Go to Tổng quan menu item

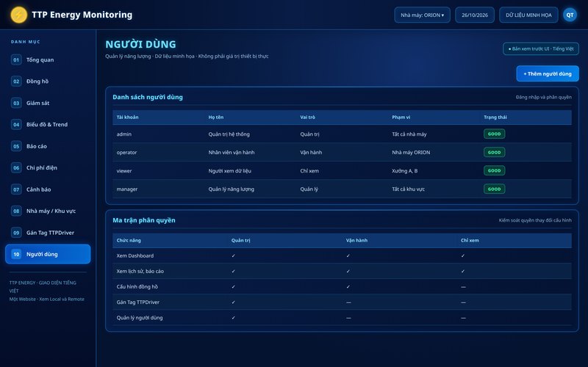coord(48,60)
